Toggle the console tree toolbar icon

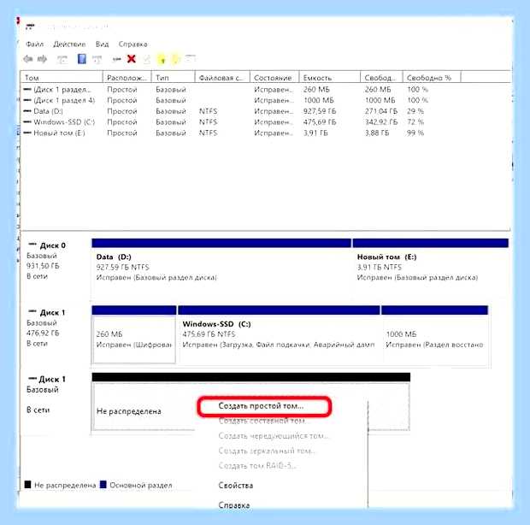coord(62,60)
